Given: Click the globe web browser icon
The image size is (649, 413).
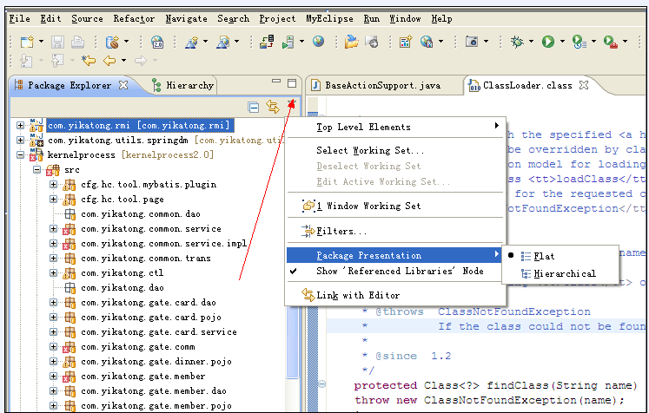Looking at the screenshot, I should point(319,41).
